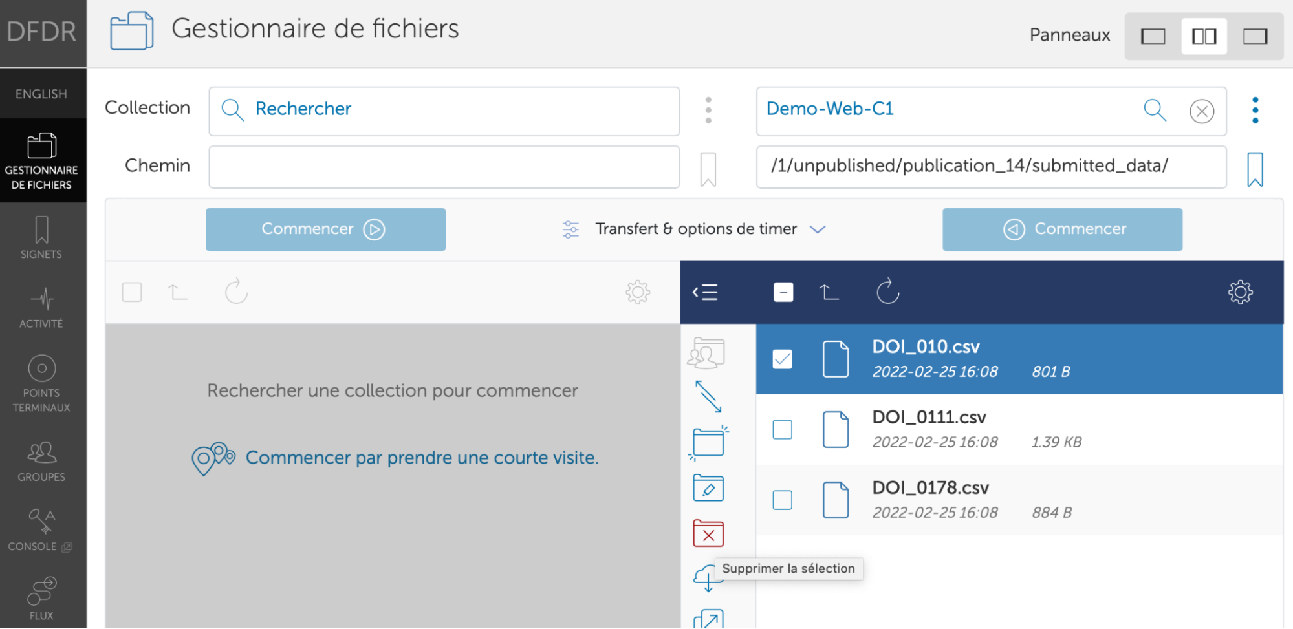The width and height of the screenshot is (1293, 629).
Task: Click the share permissions icon
Action: [x=706, y=353]
